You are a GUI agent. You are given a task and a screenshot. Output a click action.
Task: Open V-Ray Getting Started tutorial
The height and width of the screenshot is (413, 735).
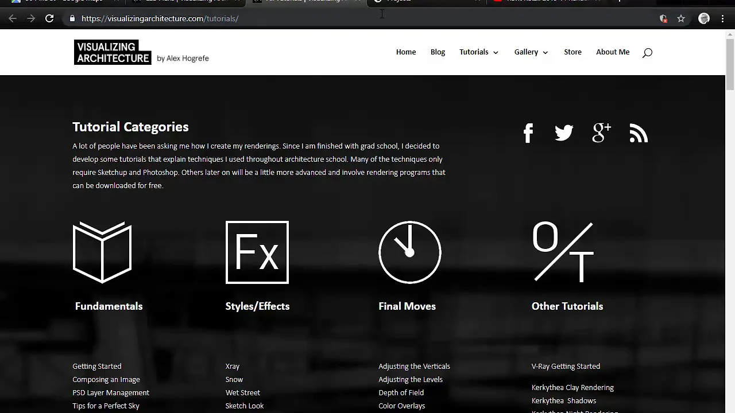coord(566,366)
